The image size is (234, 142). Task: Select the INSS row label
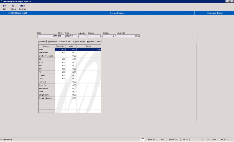(47, 62)
